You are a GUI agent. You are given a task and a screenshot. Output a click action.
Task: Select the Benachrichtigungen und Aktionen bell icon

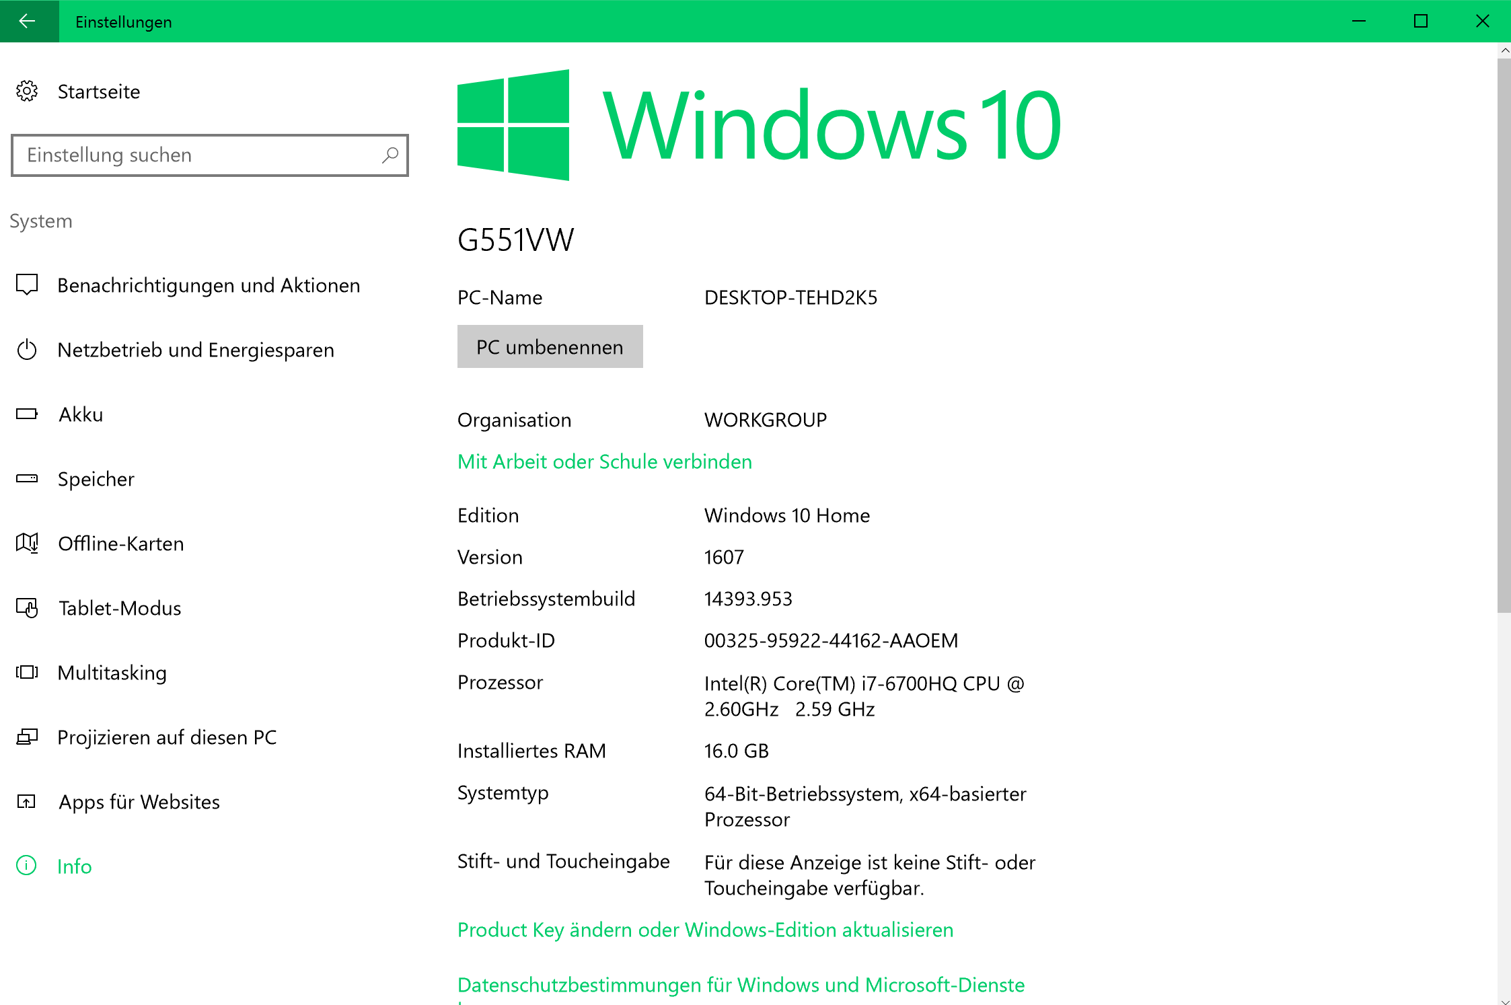coord(27,285)
